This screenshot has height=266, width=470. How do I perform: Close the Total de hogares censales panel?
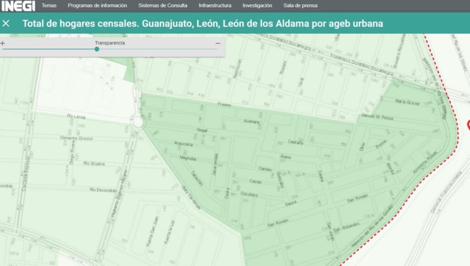pyautogui.click(x=6, y=23)
